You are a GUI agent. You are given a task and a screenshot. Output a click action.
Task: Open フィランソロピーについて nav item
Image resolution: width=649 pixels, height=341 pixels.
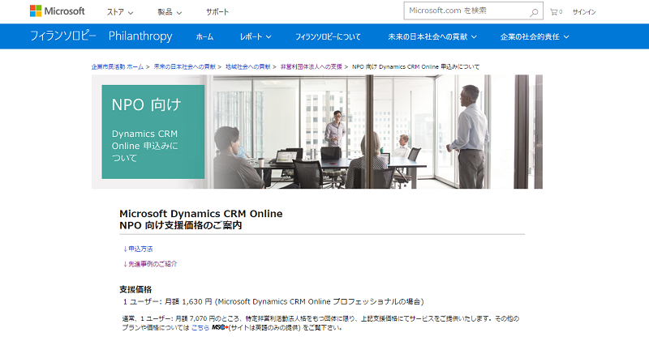point(328,36)
